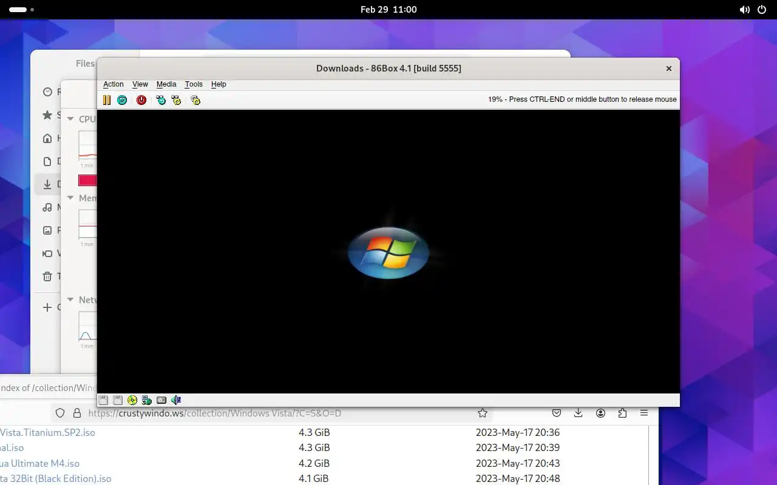
Task: Click the sound speaker status bar icon
Action: (176, 400)
